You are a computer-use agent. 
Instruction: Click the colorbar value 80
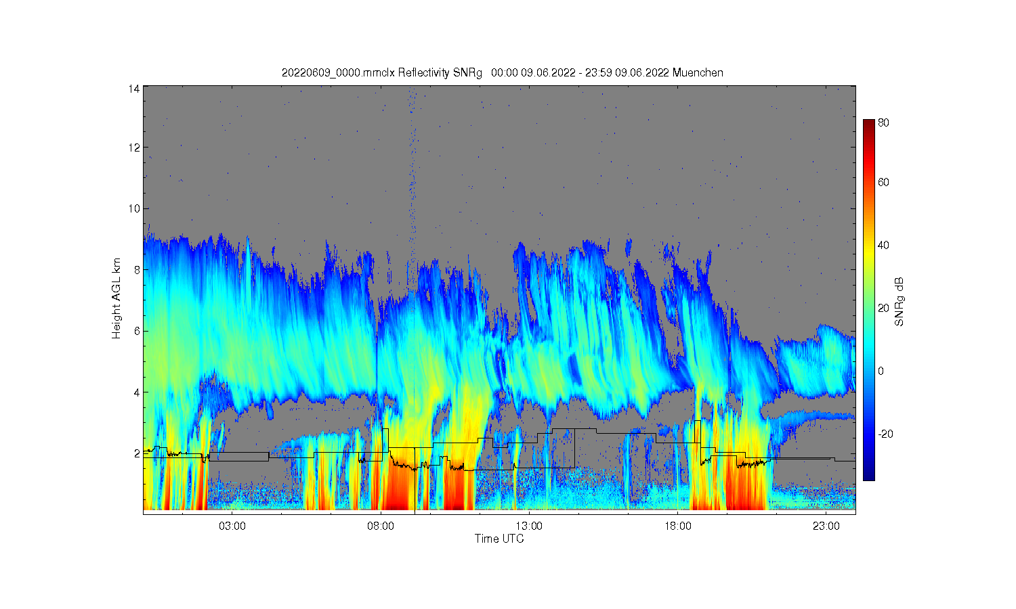point(884,123)
